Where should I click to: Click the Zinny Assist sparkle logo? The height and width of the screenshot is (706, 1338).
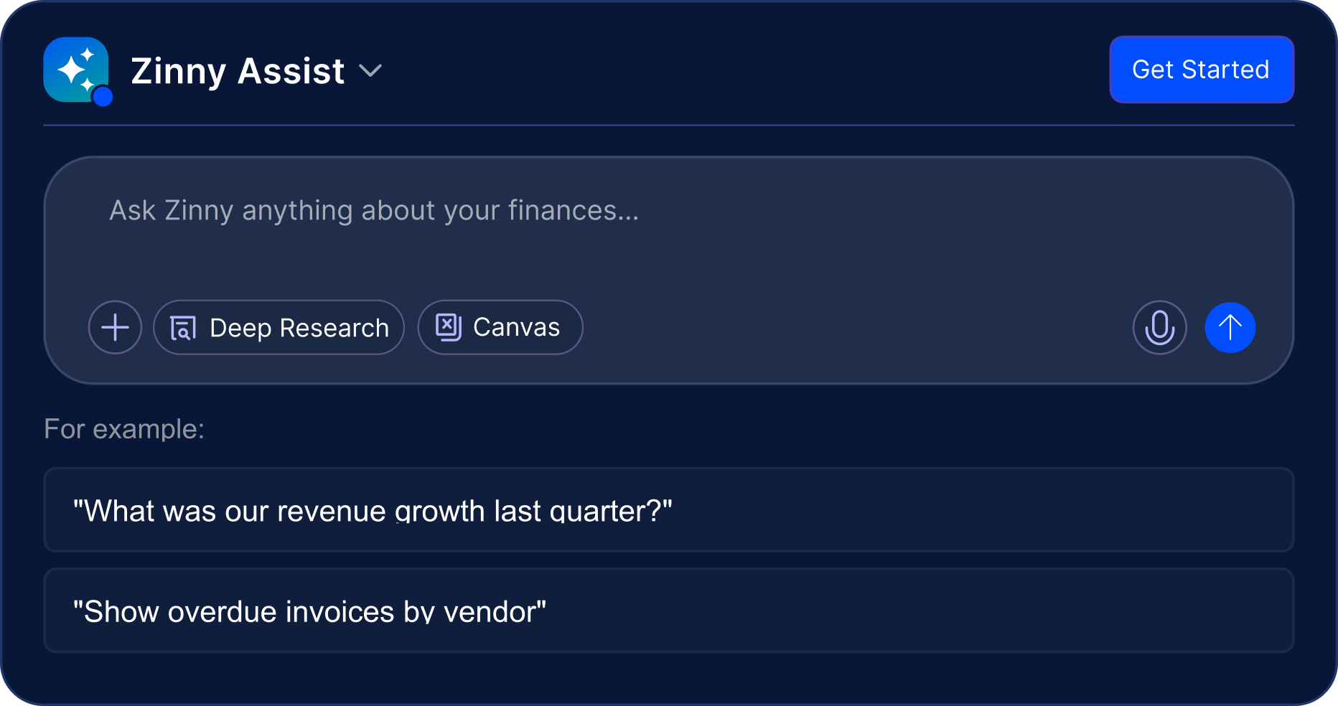click(x=75, y=69)
